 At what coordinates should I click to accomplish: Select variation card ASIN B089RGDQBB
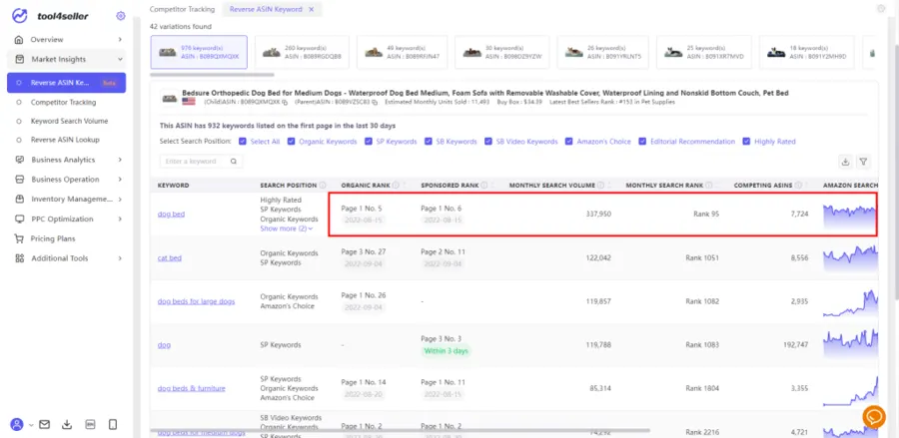tap(302, 52)
